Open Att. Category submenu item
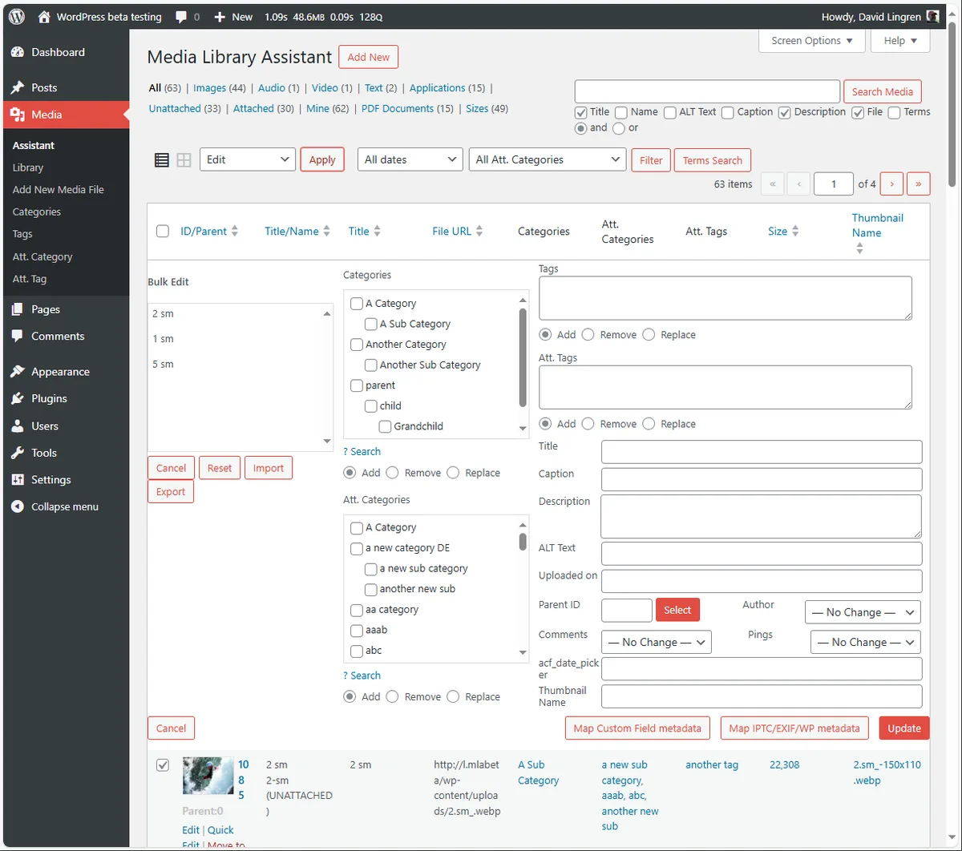This screenshot has width=962, height=851. 42,256
